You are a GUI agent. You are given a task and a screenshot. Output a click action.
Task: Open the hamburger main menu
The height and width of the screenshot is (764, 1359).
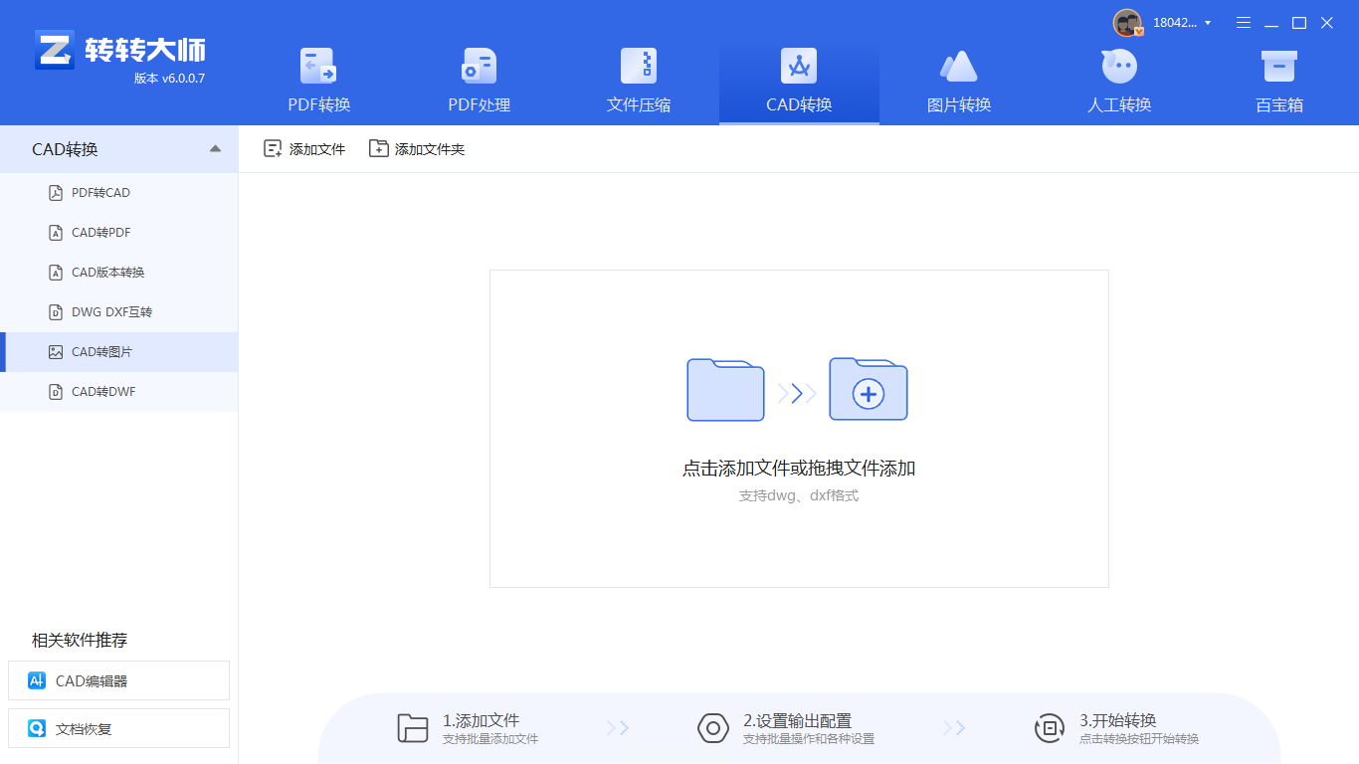coord(1244,23)
